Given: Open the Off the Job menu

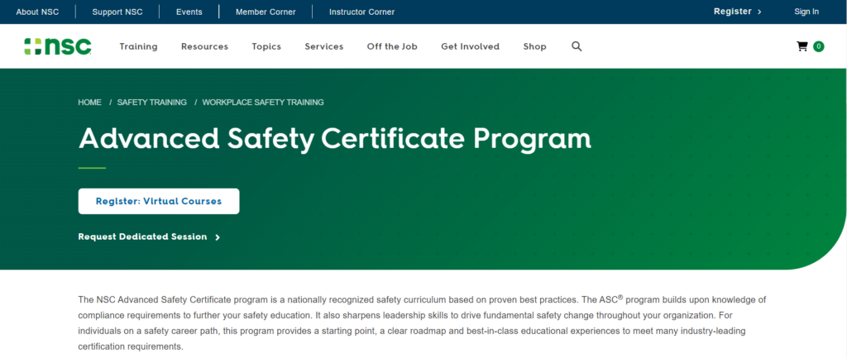Looking at the screenshot, I should coord(392,46).
